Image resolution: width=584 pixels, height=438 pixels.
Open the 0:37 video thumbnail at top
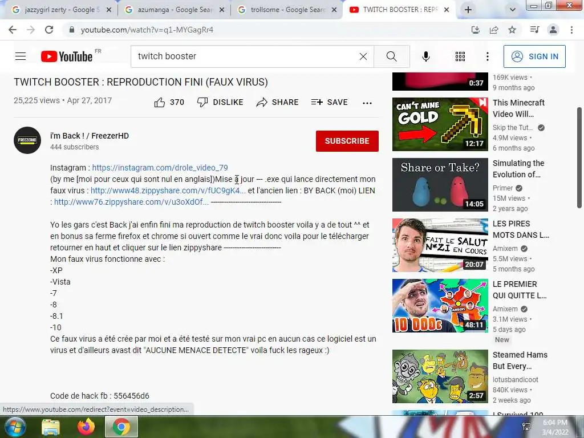pos(440,82)
